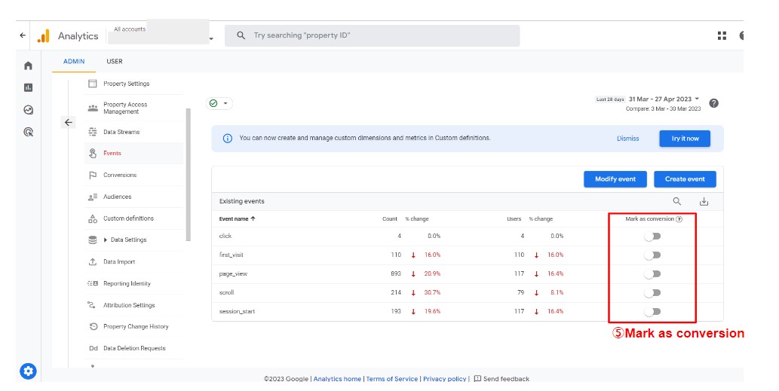Viewport: 779px width, 391px height.
Task: Open Reports icon in left rail
Action: click(x=29, y=88)
